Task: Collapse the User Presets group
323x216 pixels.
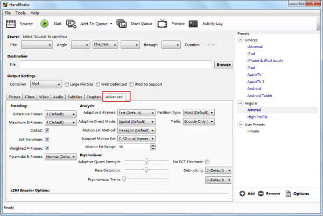Action: tap(240, 124)
